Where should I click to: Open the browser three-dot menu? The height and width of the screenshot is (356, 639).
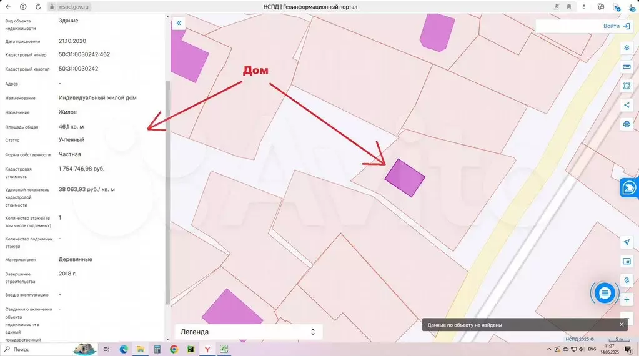[584, 7]
